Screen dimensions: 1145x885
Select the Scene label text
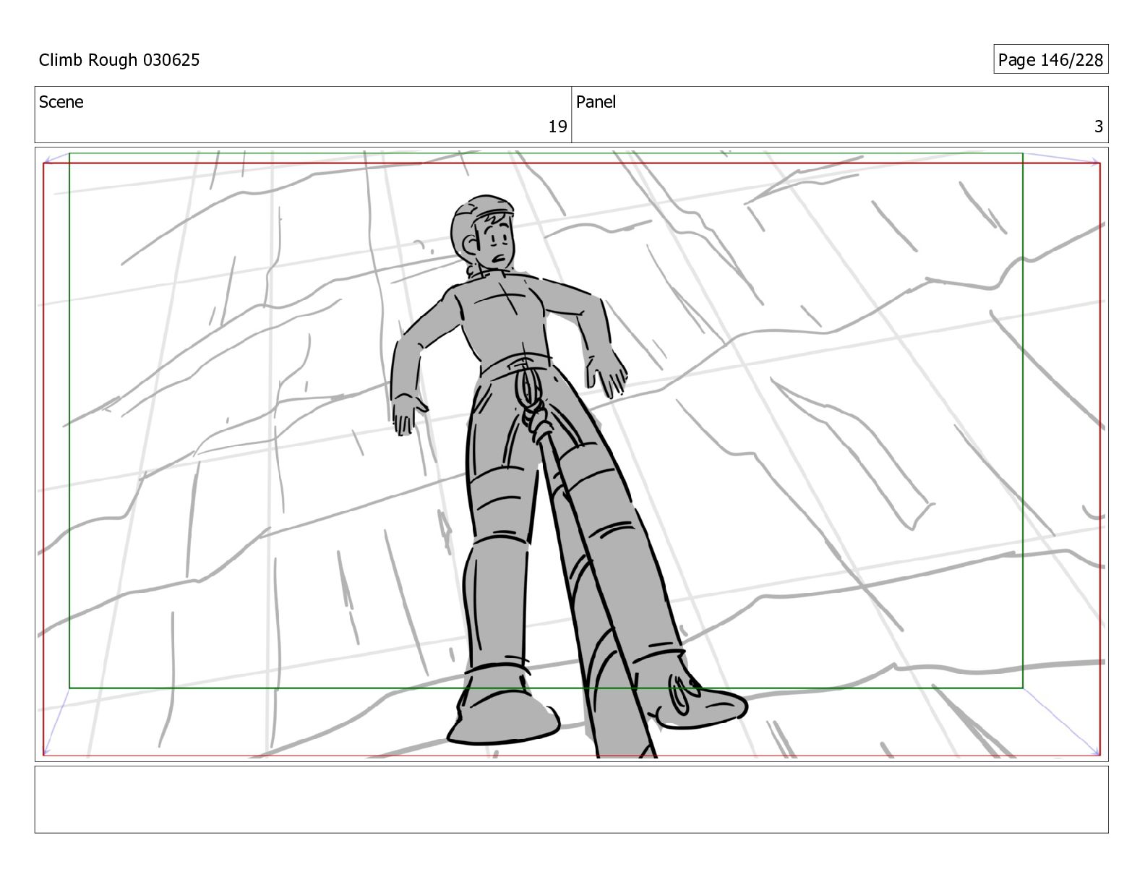click(x=61, y=102)
